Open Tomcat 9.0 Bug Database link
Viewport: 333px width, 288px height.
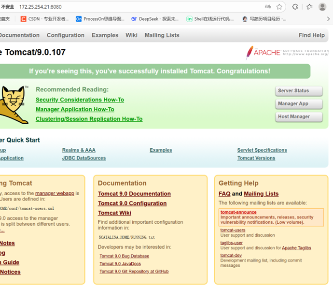click(124, 256)
